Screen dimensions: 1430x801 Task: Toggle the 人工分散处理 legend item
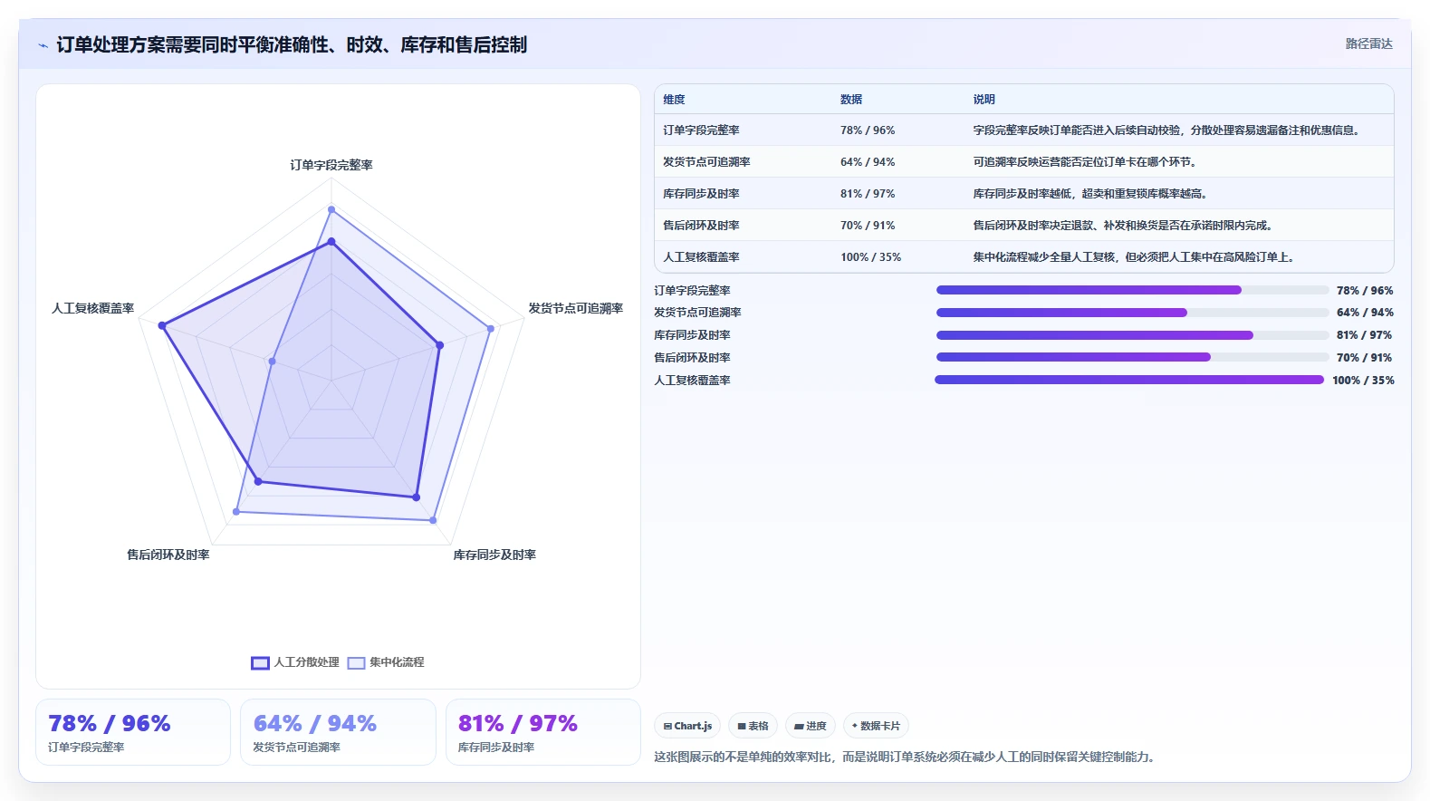[x=295, y=662]
